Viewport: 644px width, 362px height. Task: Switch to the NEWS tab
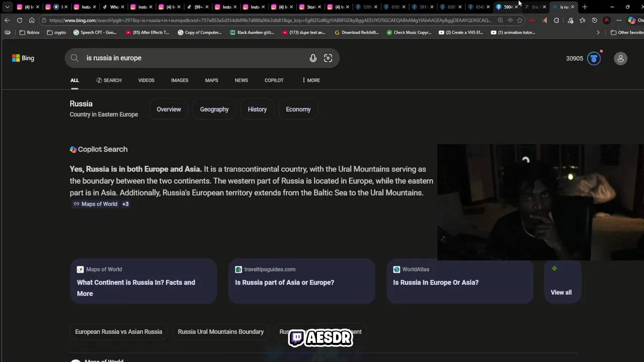[242, 80]
